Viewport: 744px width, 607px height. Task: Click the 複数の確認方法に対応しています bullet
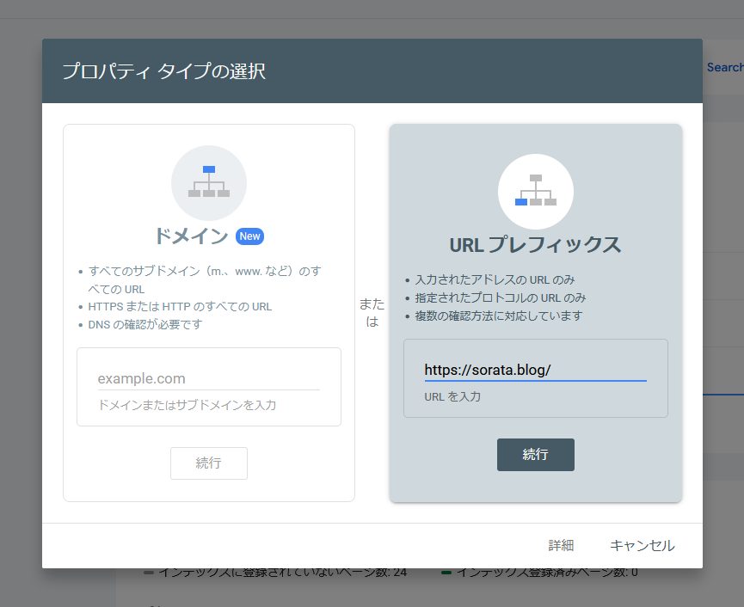(499, 316)
